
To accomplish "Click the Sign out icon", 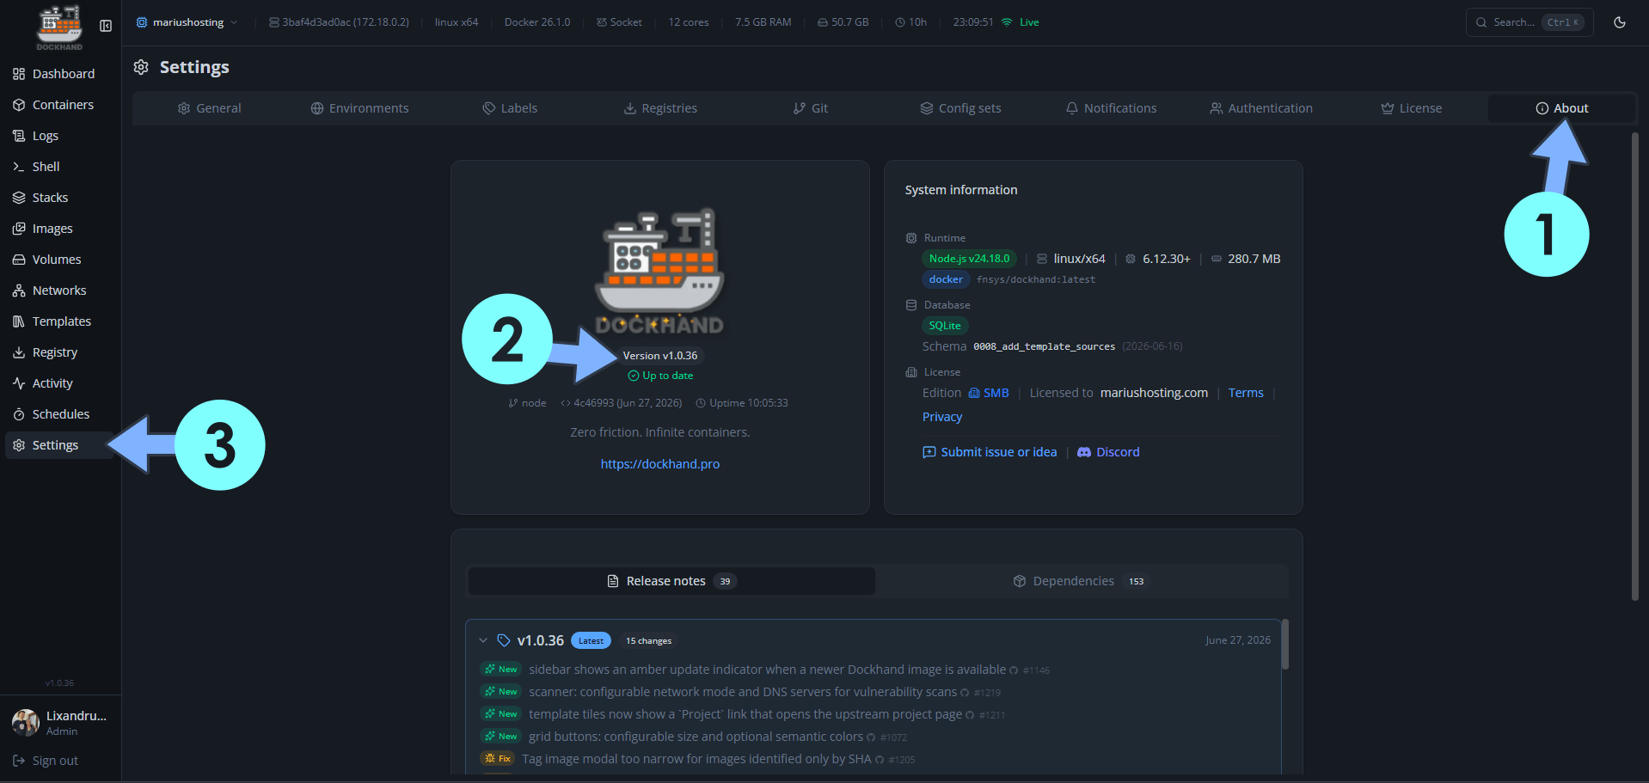I will click(19, 761).
